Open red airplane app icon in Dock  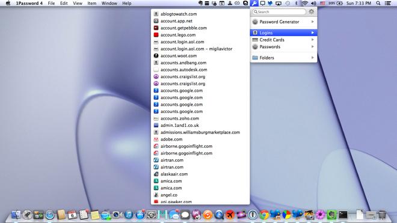[230, 215]
